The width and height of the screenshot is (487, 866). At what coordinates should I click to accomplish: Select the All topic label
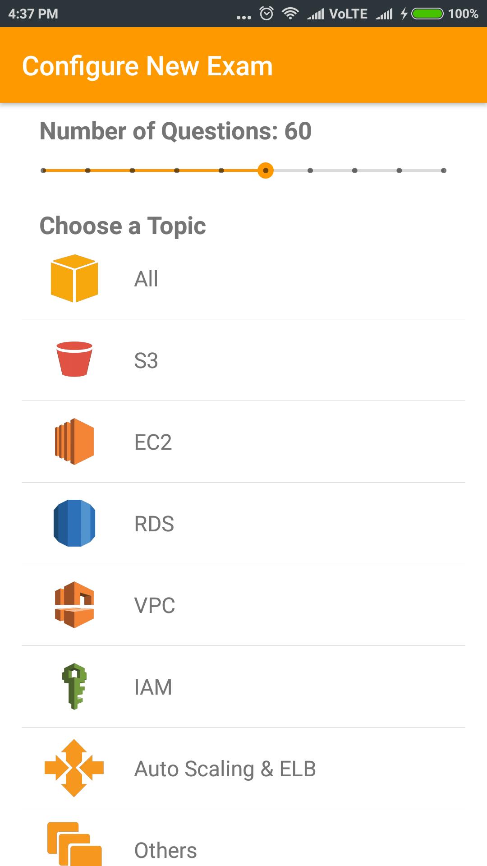coord(146,279)
